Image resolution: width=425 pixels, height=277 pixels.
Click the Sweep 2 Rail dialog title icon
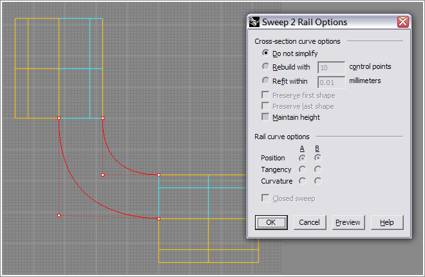coord(254,22)
